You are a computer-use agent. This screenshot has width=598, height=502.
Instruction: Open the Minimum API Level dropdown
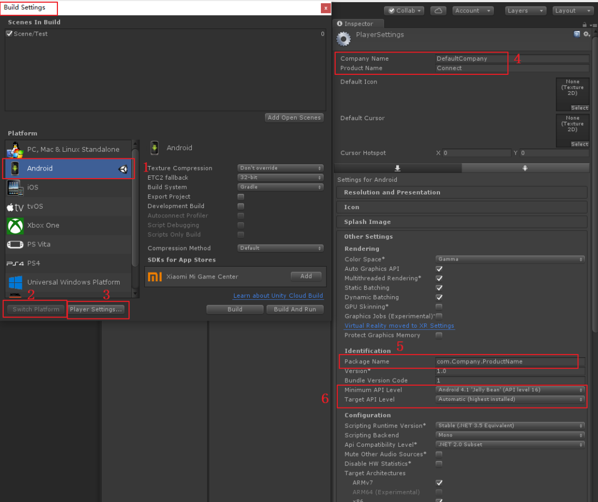pyautogui.click(x=509, y=389)
